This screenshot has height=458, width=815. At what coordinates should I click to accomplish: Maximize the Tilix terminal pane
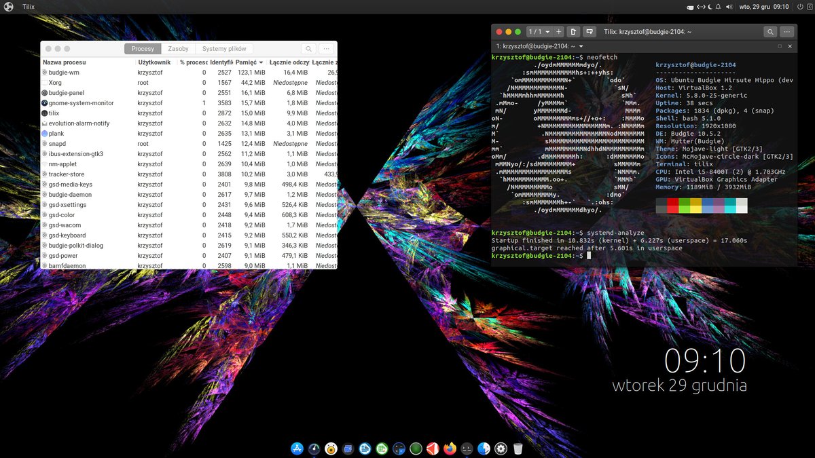[x=780, y=46]
